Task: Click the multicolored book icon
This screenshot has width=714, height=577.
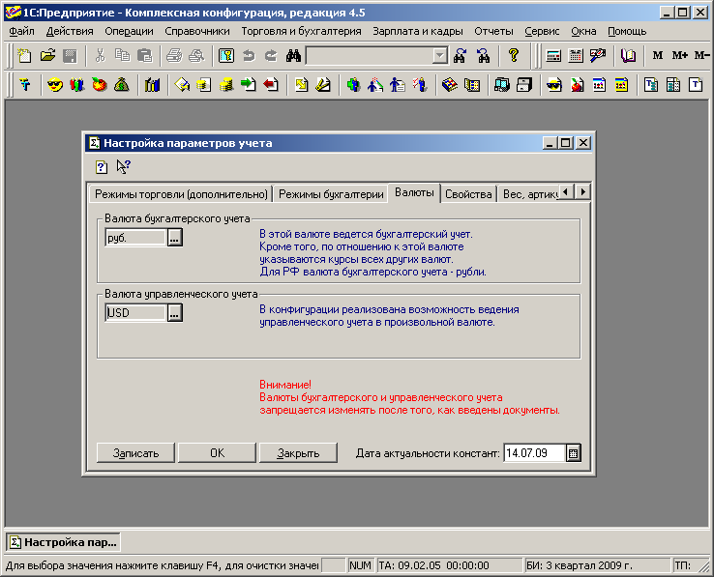Action: tap(450, 85)
